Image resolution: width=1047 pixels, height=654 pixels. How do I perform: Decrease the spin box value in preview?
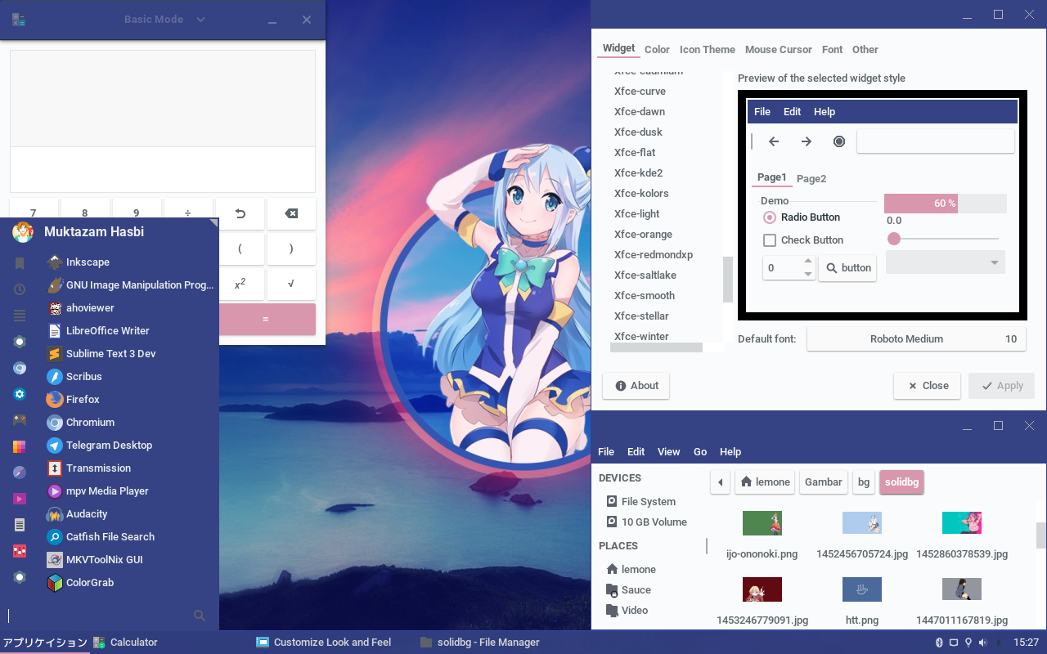808,274
